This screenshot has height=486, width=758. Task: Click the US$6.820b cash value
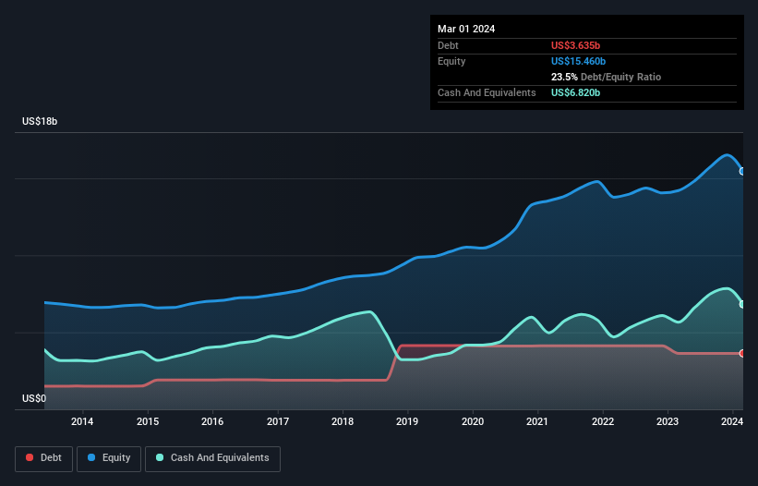575,92
